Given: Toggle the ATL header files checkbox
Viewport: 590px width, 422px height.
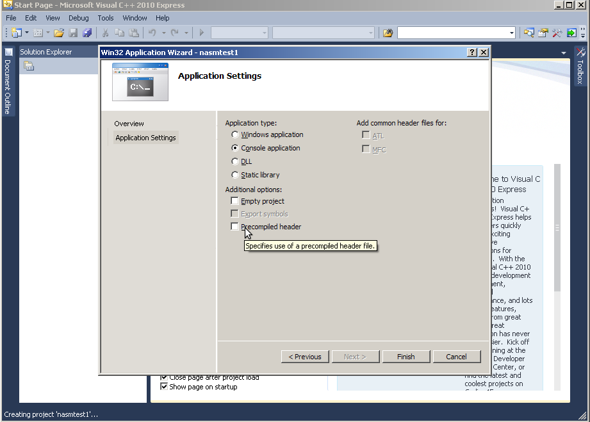Looking at the screenshot, I should tap(366, 134).
